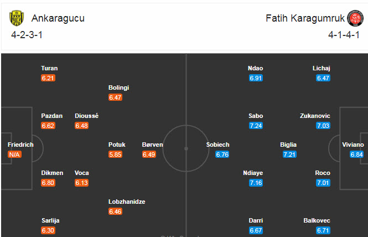Select player Børven on the pitch

click(152, 145)
